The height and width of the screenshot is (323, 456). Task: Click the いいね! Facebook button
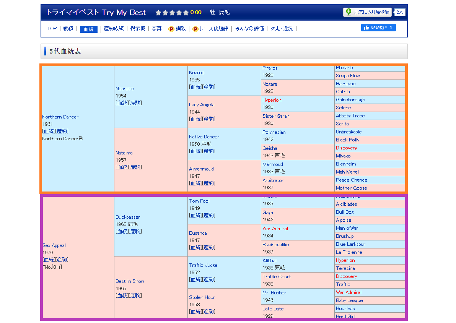[378, 28]
